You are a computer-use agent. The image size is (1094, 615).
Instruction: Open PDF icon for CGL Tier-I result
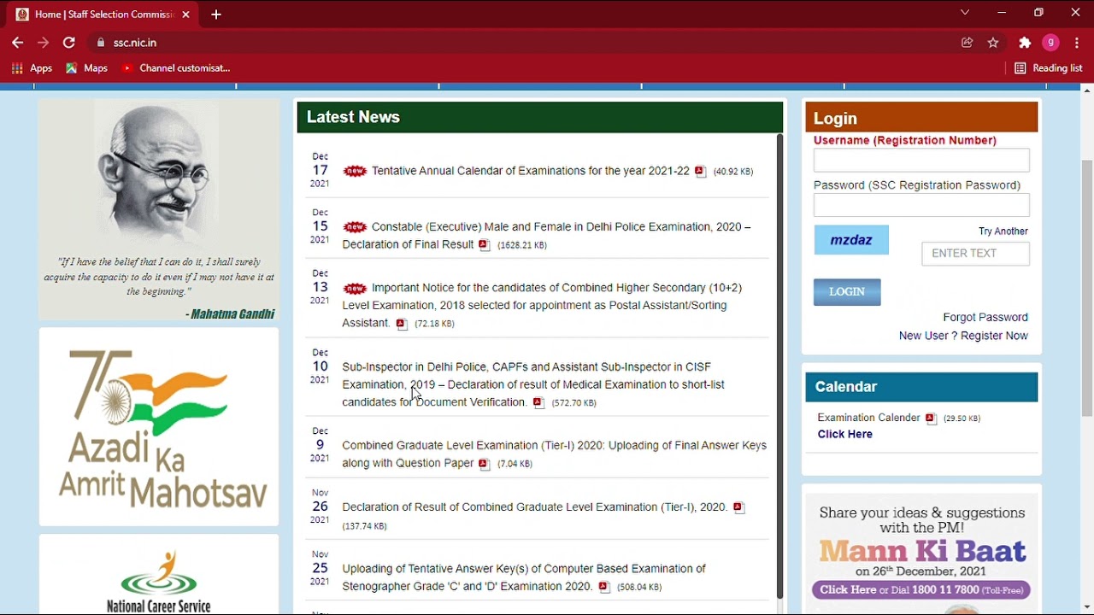[x=738, y=507]
